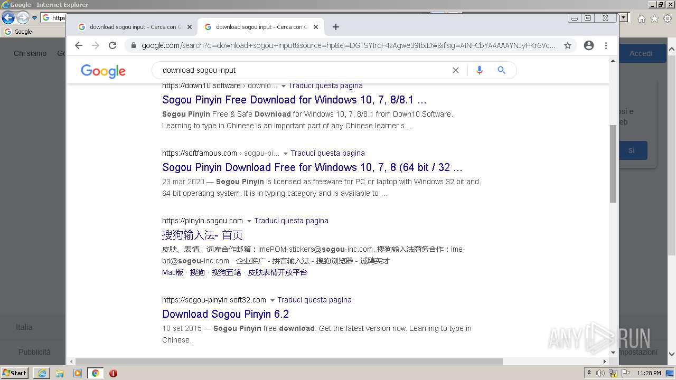Open Chrome's three-dot menu
The width and height of the screenshot is (676, 380).
tap(606, 45)
